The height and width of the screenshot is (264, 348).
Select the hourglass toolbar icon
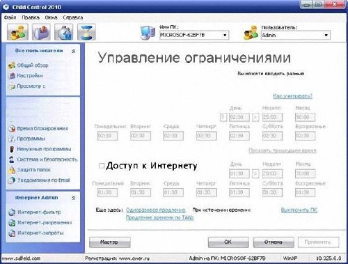coord(86,32)
